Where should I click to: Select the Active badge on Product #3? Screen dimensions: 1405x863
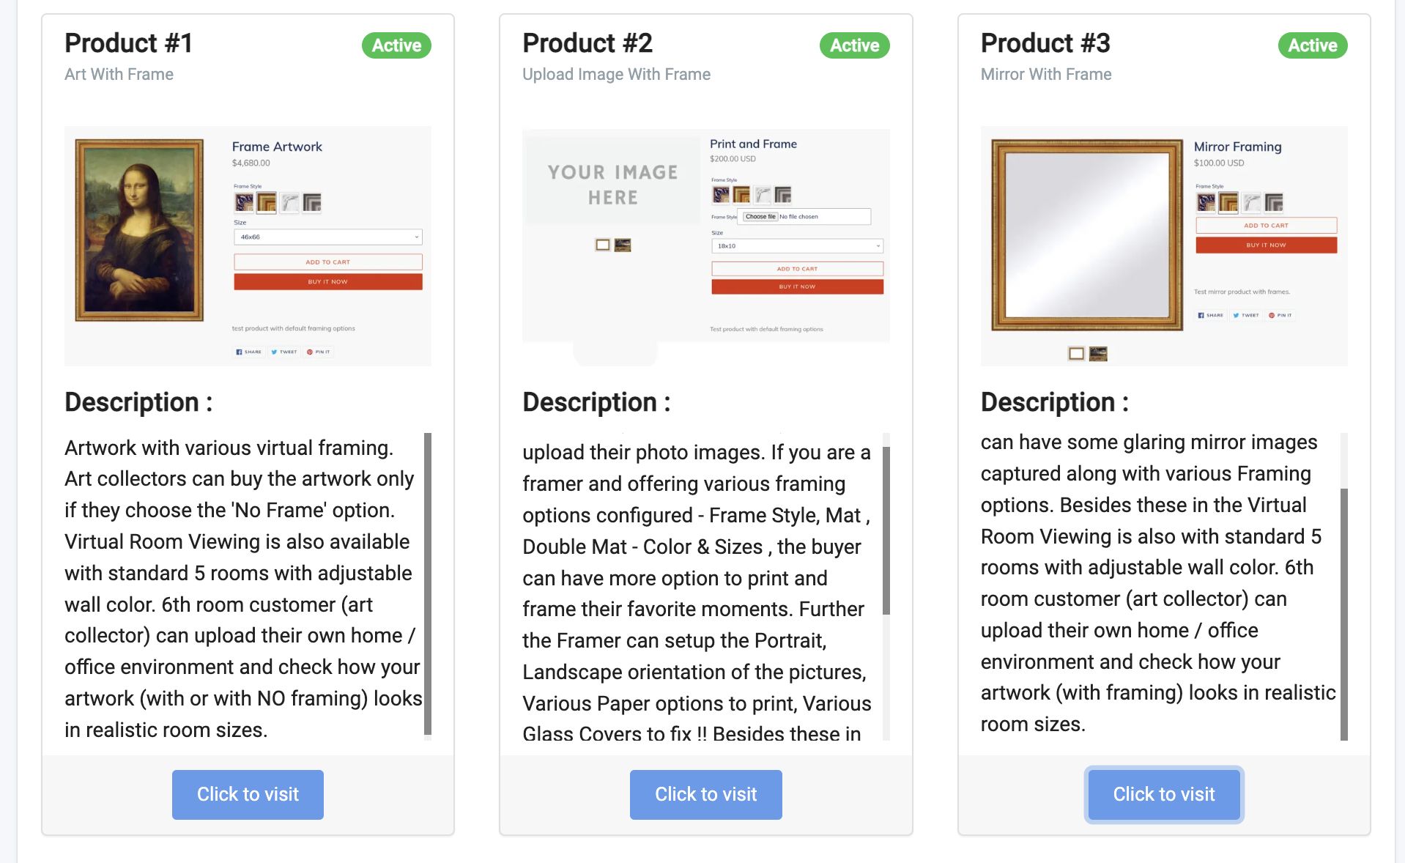[1313, 45]
